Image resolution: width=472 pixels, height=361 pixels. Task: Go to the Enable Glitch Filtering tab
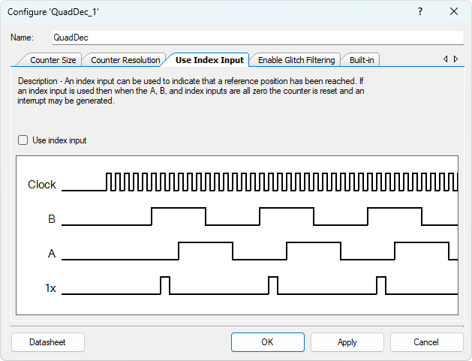[x=296, y=60]
